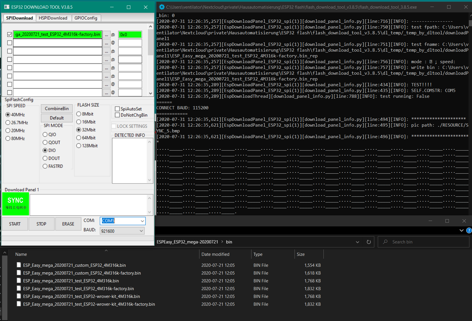Image resolution: width=472 pixels, height=321 pixels.
Task: Click file icon of test_ESP32-wrover-kit_4M316k.bin
Action: coord(19,296)
